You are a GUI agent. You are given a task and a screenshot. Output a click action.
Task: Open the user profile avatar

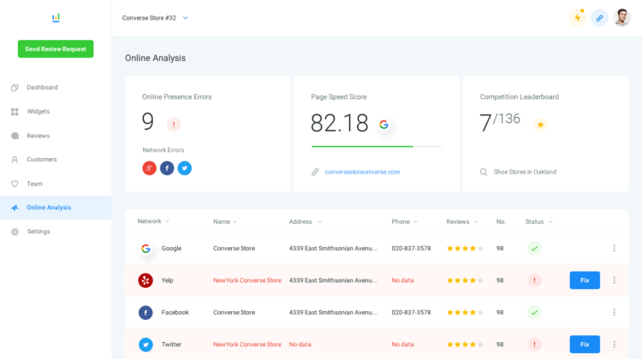pos(622,18)
